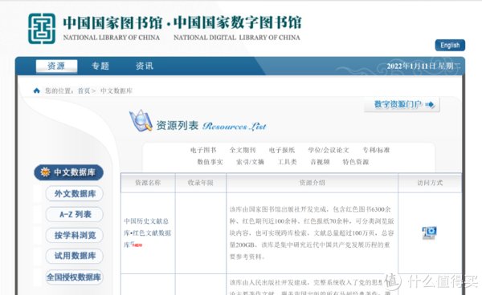Filter resources by 索引/文摘
This screenshot has width=482, height=295.
250,162
